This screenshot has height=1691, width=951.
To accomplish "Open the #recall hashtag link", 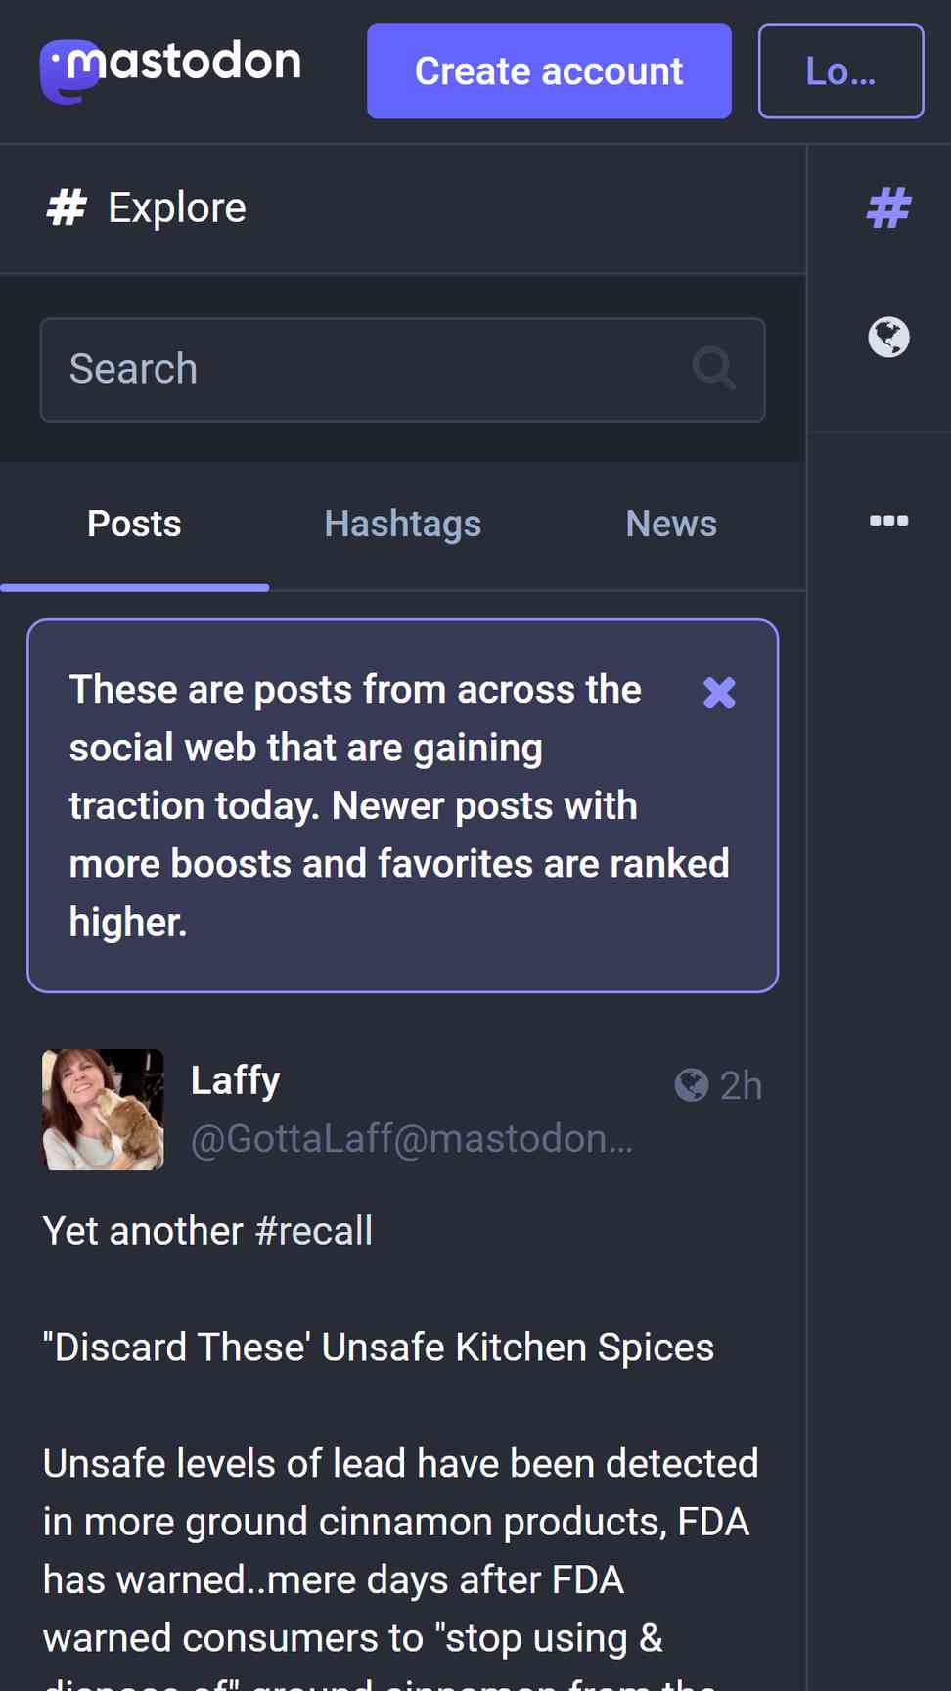I will coord(313,1231).
